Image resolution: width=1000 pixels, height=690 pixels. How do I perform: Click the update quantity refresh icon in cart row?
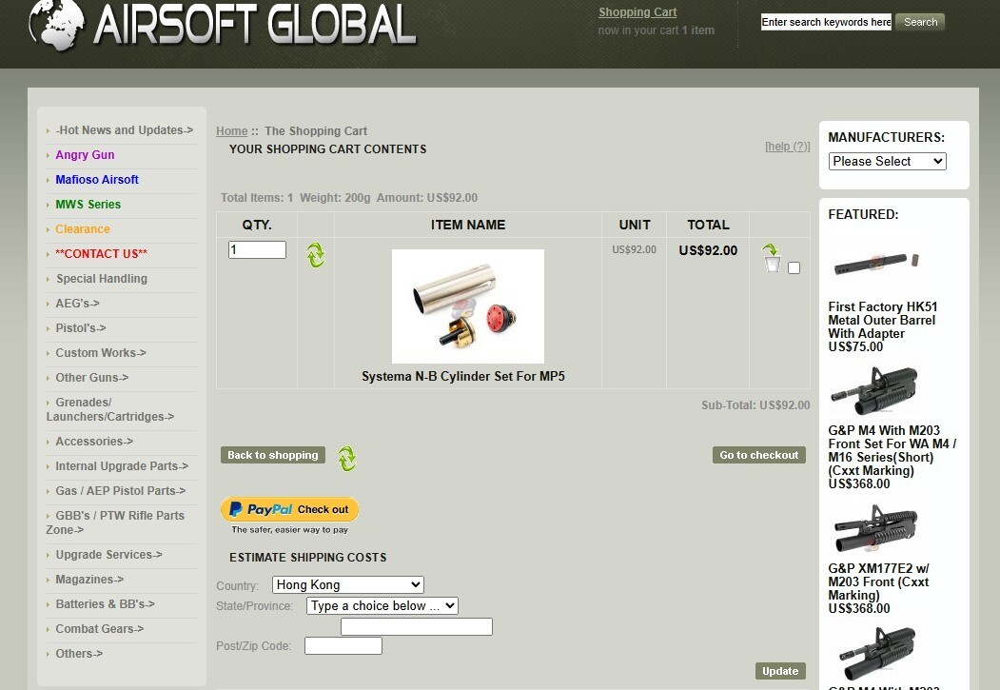[315, 255]
